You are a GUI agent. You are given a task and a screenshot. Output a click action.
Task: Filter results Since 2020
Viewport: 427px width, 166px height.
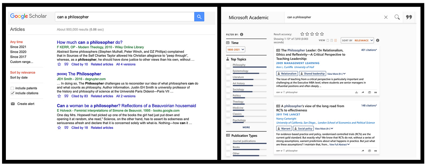(18, 52)
